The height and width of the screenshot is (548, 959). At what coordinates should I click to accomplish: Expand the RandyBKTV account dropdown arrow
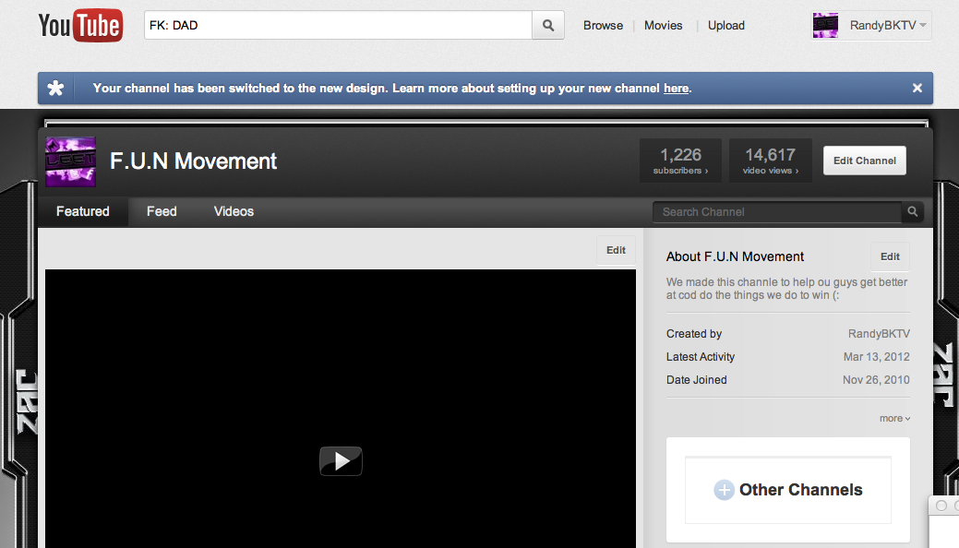tap(923, 25)
